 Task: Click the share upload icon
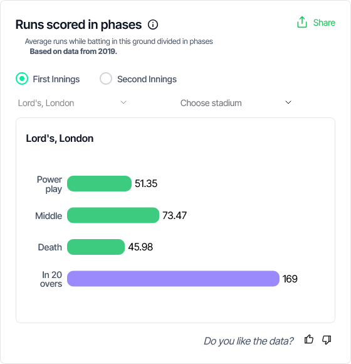[302, 23]
